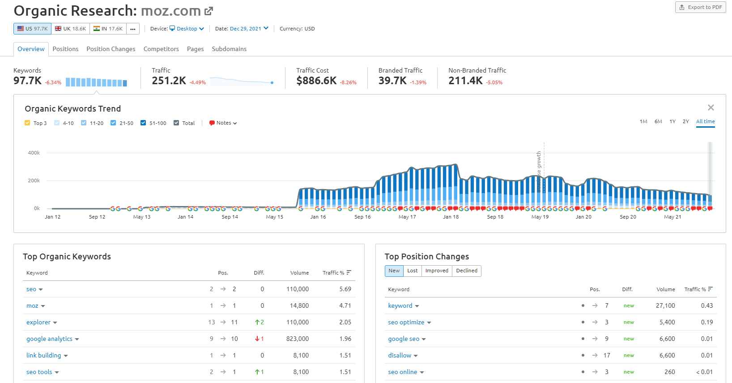Image resolution: width=732 pixels, height=383 pixels.
Task: Select the 1M time range
Action: pyautogui.click(x=643, y=121)
